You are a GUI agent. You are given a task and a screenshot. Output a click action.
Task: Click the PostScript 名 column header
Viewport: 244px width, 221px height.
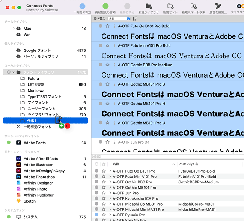tap(188, 164)
